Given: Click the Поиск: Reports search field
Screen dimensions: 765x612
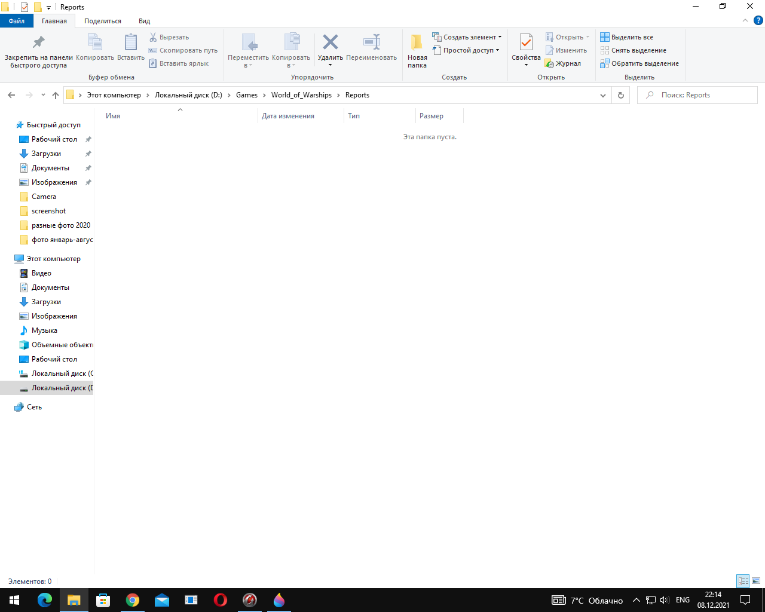Looking at the screenshot, I should (697, 95).
